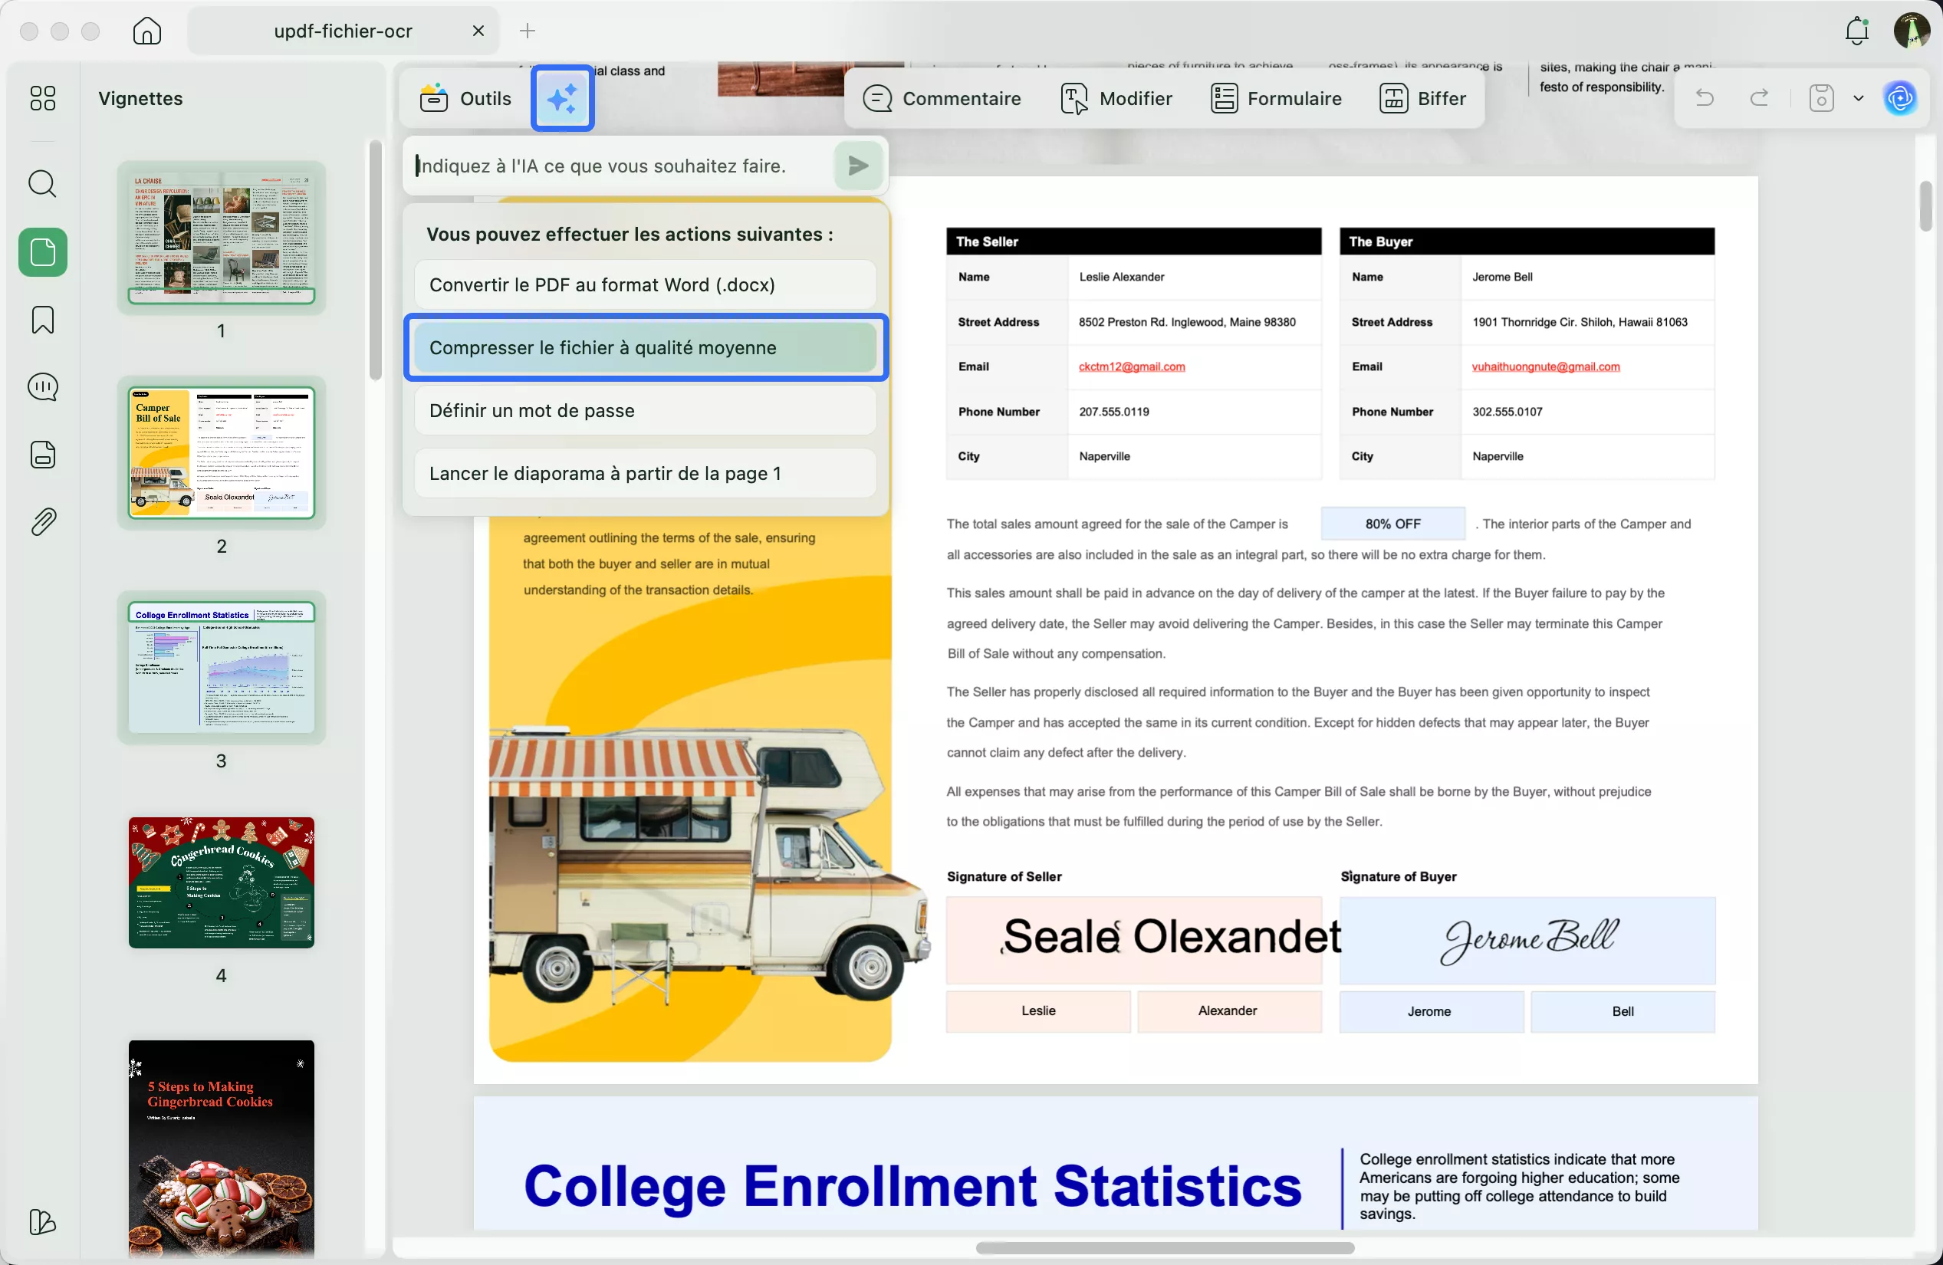Viewport: 1943px width, 1265px height.
Task: Open the bookmarks panel icon
Action: click(42, 320)
